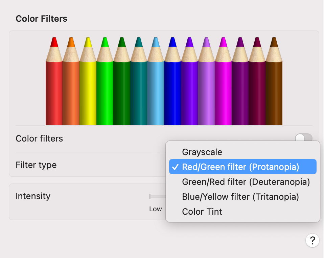Click the dark blue colored pencil
Screen dimensions: 324x258
tap(172, 91)
